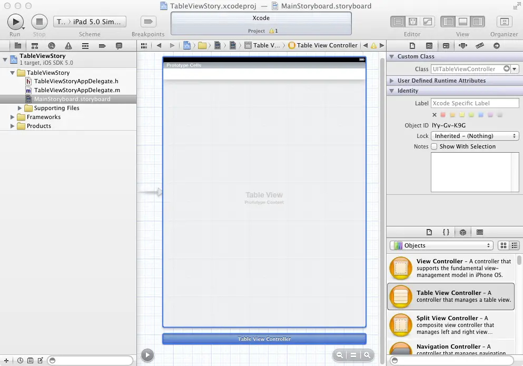Open the Organizer window
This screenshot has width=523, height=366.
click(504, 22)
